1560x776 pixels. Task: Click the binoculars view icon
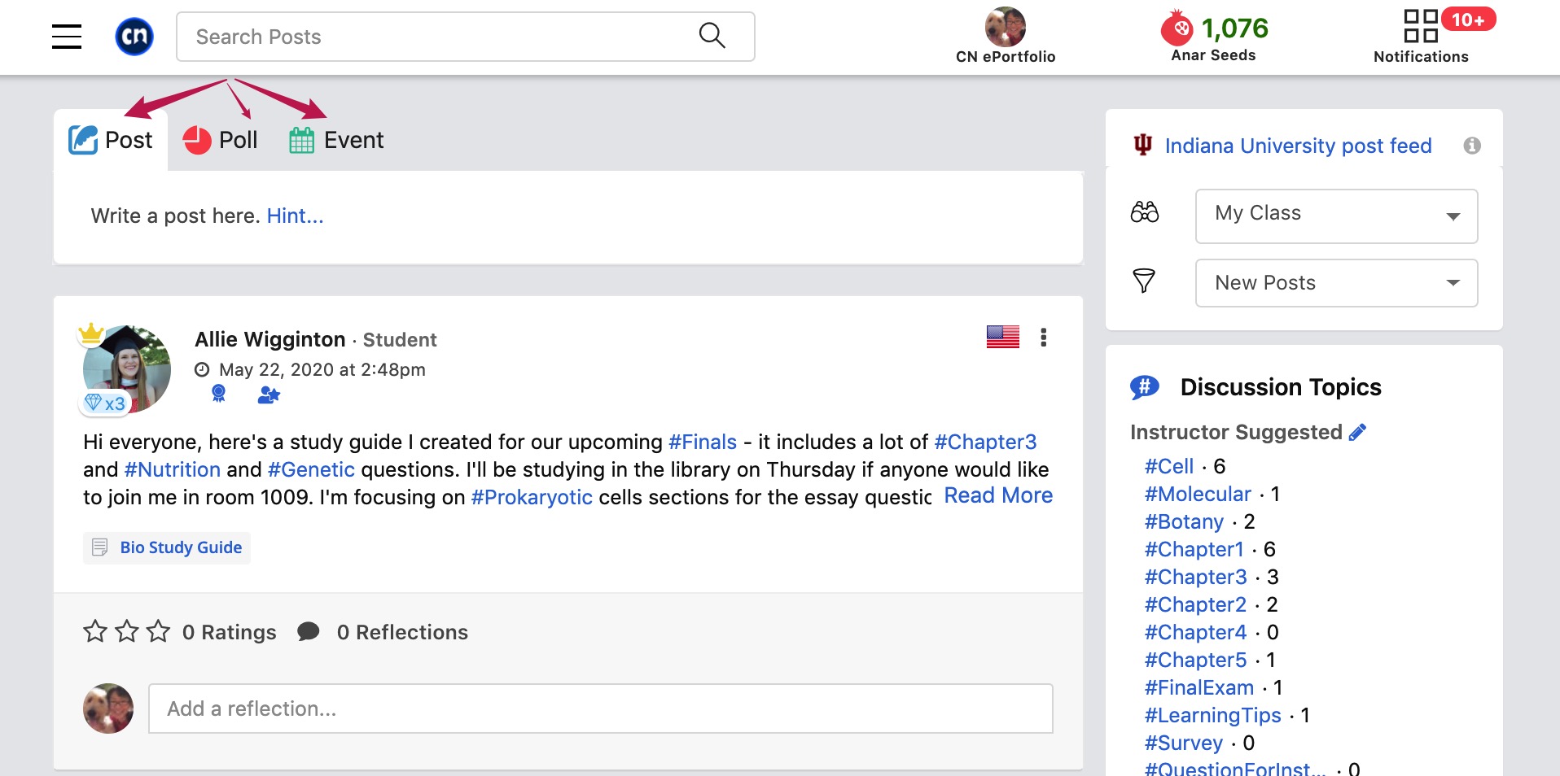point(1145,212)
